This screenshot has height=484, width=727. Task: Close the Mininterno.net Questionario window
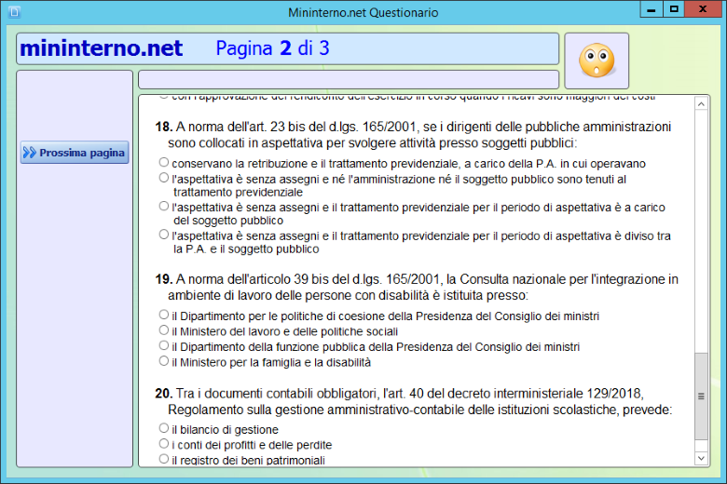pyautogui.click(x=703, y=9)
